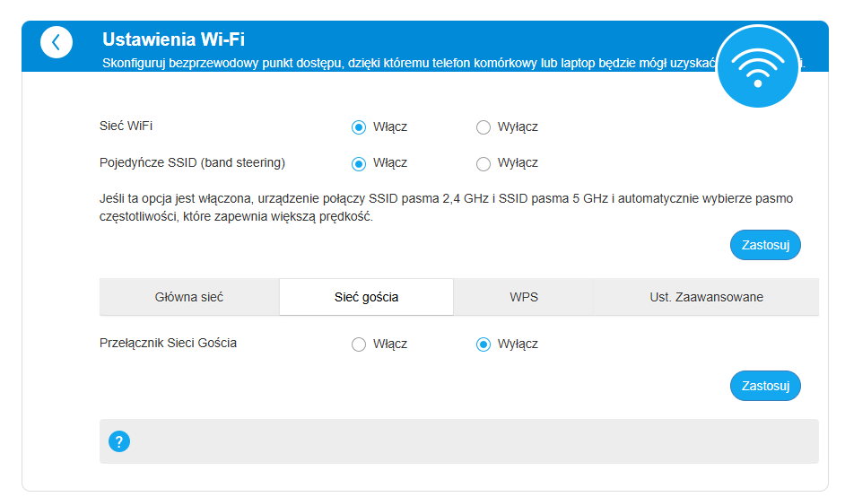Apply guest network settings with lower Zastosuj

pos(765,386)
